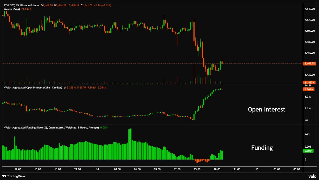Click the 2,460.00 price axis label
This screenshot has height=180, width=319.
(309, 53)
